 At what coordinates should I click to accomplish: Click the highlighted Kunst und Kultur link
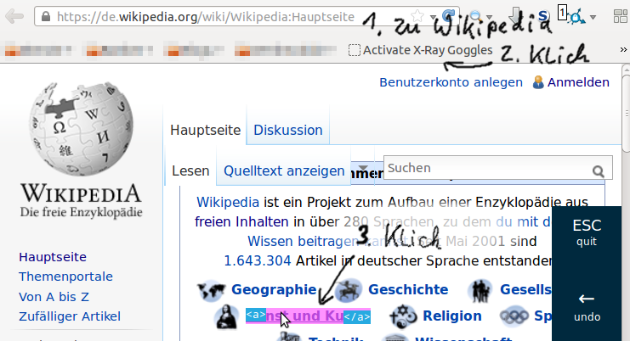coord(308,316)
